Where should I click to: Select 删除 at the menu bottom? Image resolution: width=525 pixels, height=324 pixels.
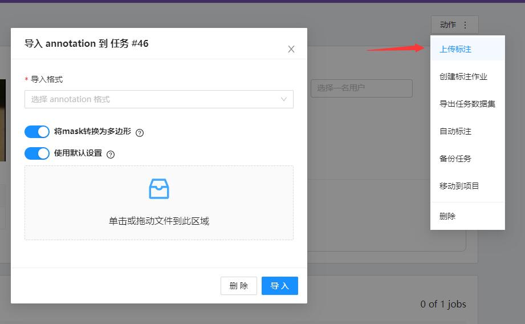click(447, 216)
